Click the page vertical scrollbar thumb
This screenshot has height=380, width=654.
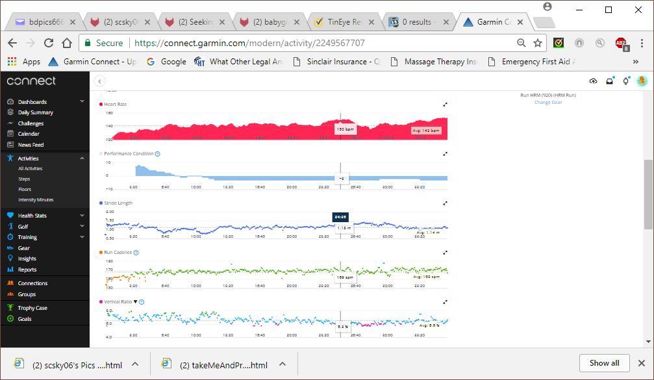(649, 194)
